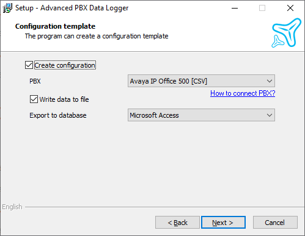Click the English language label

(12, 207)
